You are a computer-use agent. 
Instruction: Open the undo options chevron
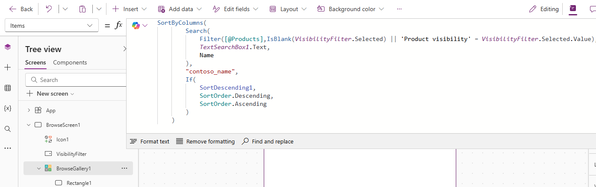tap(65, 9)
